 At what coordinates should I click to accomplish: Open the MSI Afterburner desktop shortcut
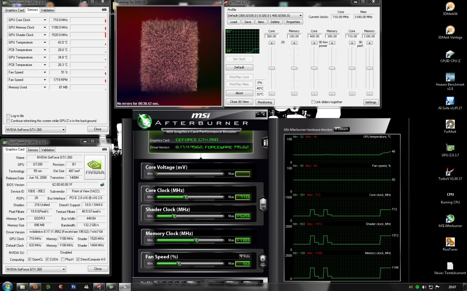[450, 221]
